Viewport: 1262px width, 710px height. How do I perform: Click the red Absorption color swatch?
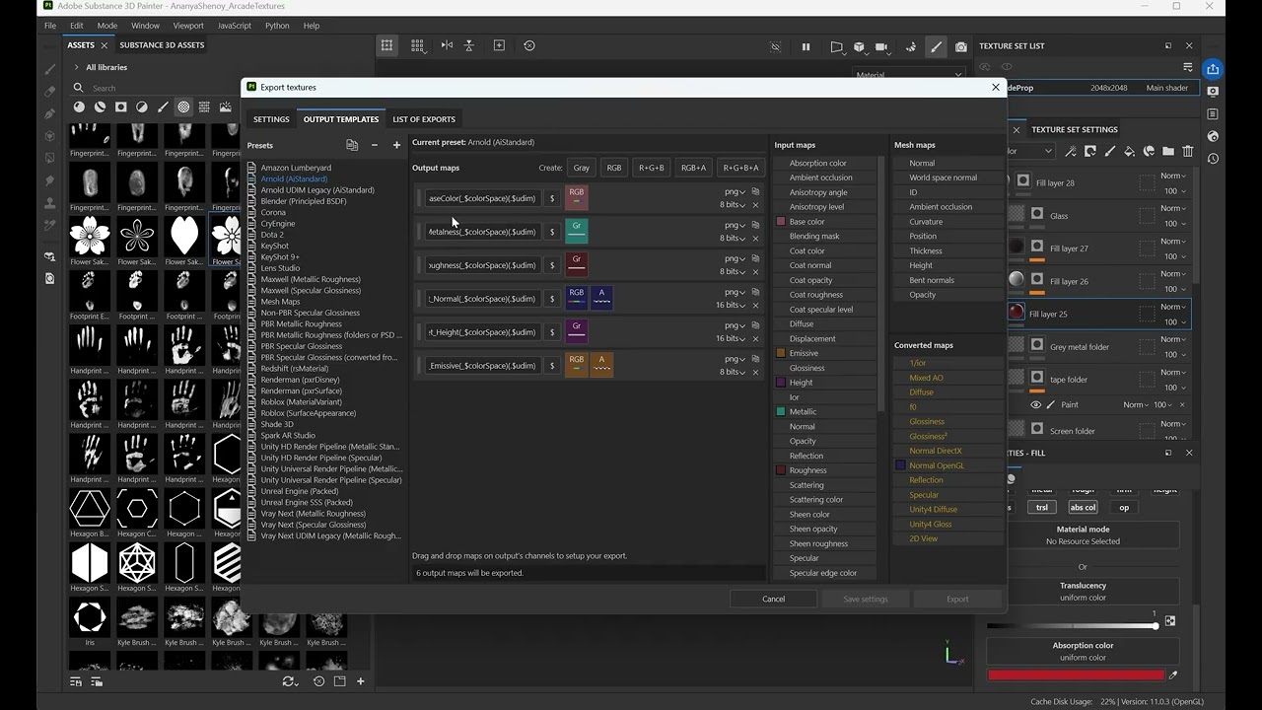pyautogui.click(x=1076, y=675)
